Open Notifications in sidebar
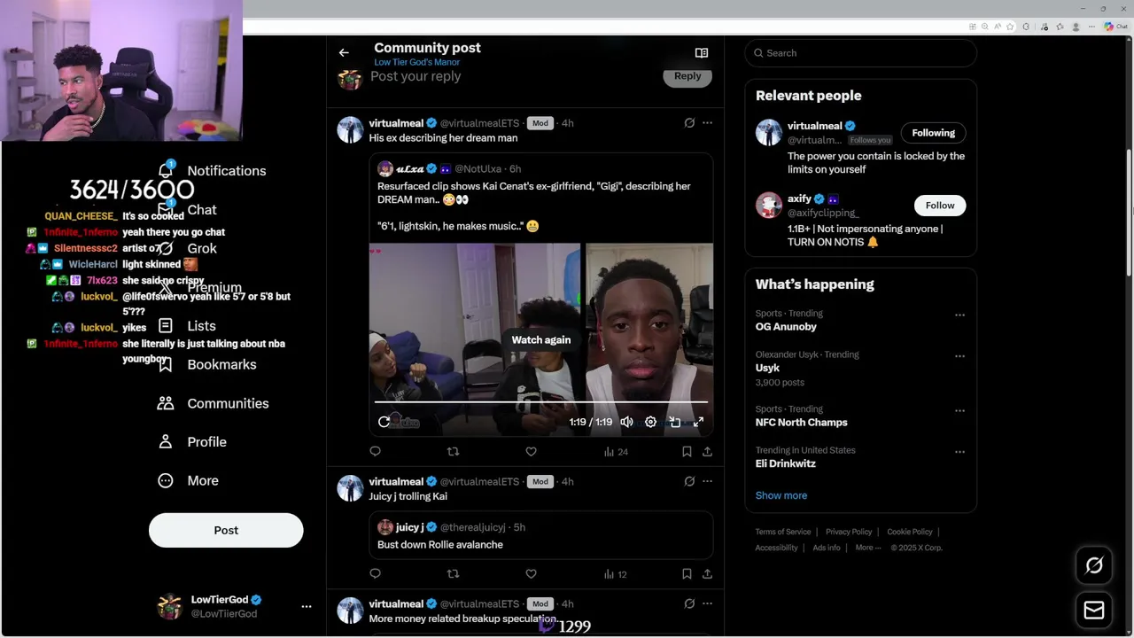 212,171
